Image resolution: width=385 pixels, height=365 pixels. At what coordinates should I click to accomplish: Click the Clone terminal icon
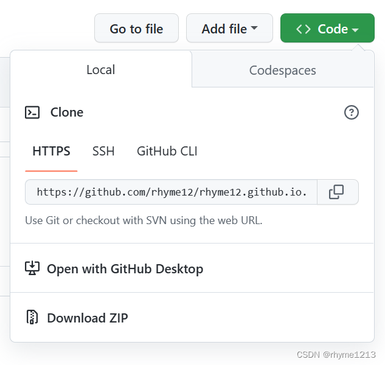pos(32,112)
